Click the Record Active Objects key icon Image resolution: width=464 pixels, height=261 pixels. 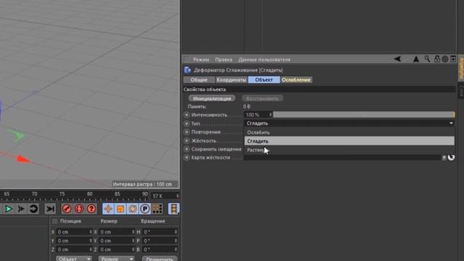[x=67, y=209]
